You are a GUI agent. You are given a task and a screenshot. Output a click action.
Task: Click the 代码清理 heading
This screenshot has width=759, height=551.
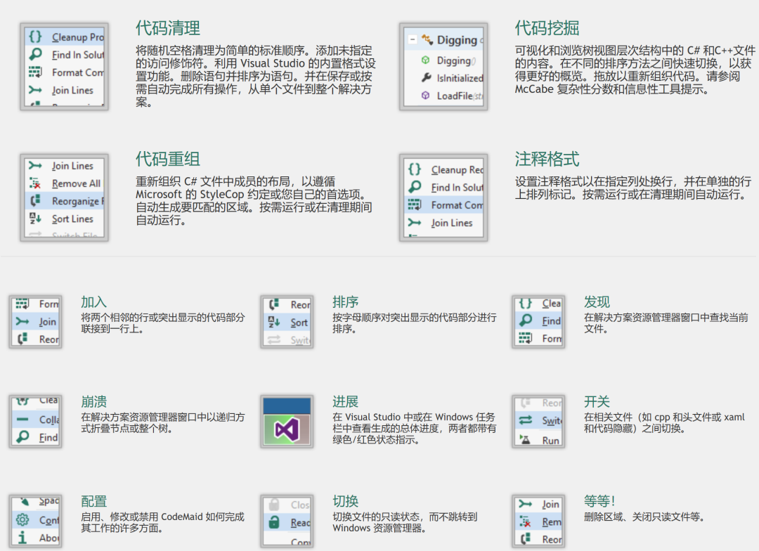pyautogui.click(x=167, y=27)
